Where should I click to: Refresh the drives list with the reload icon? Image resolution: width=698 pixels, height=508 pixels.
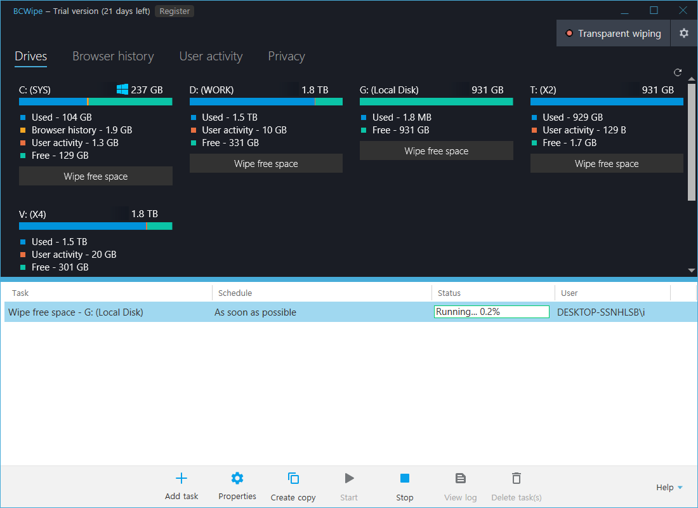(678, 72)
